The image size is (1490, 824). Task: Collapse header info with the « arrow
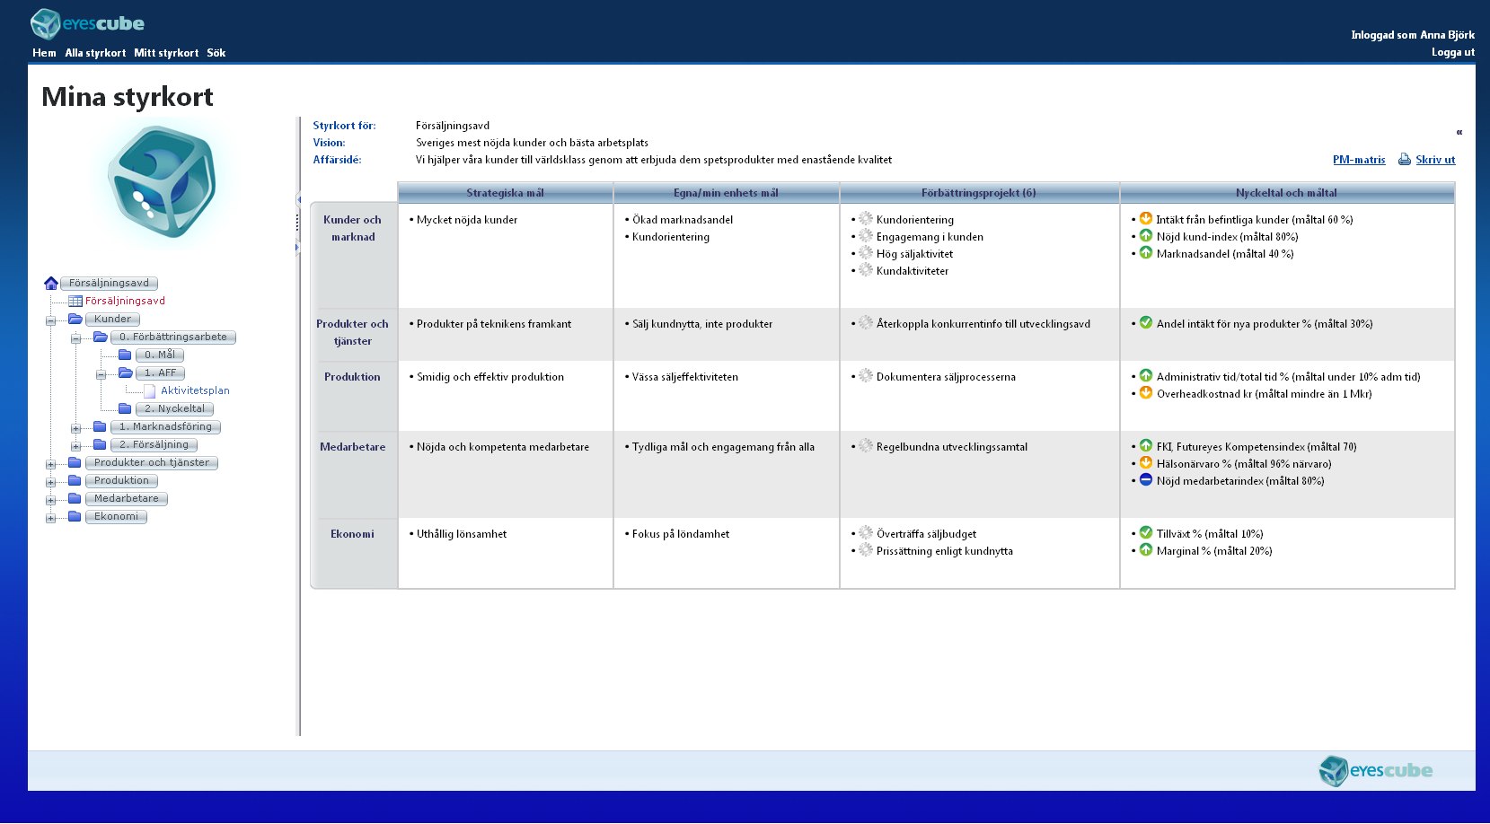point(1459,132)
